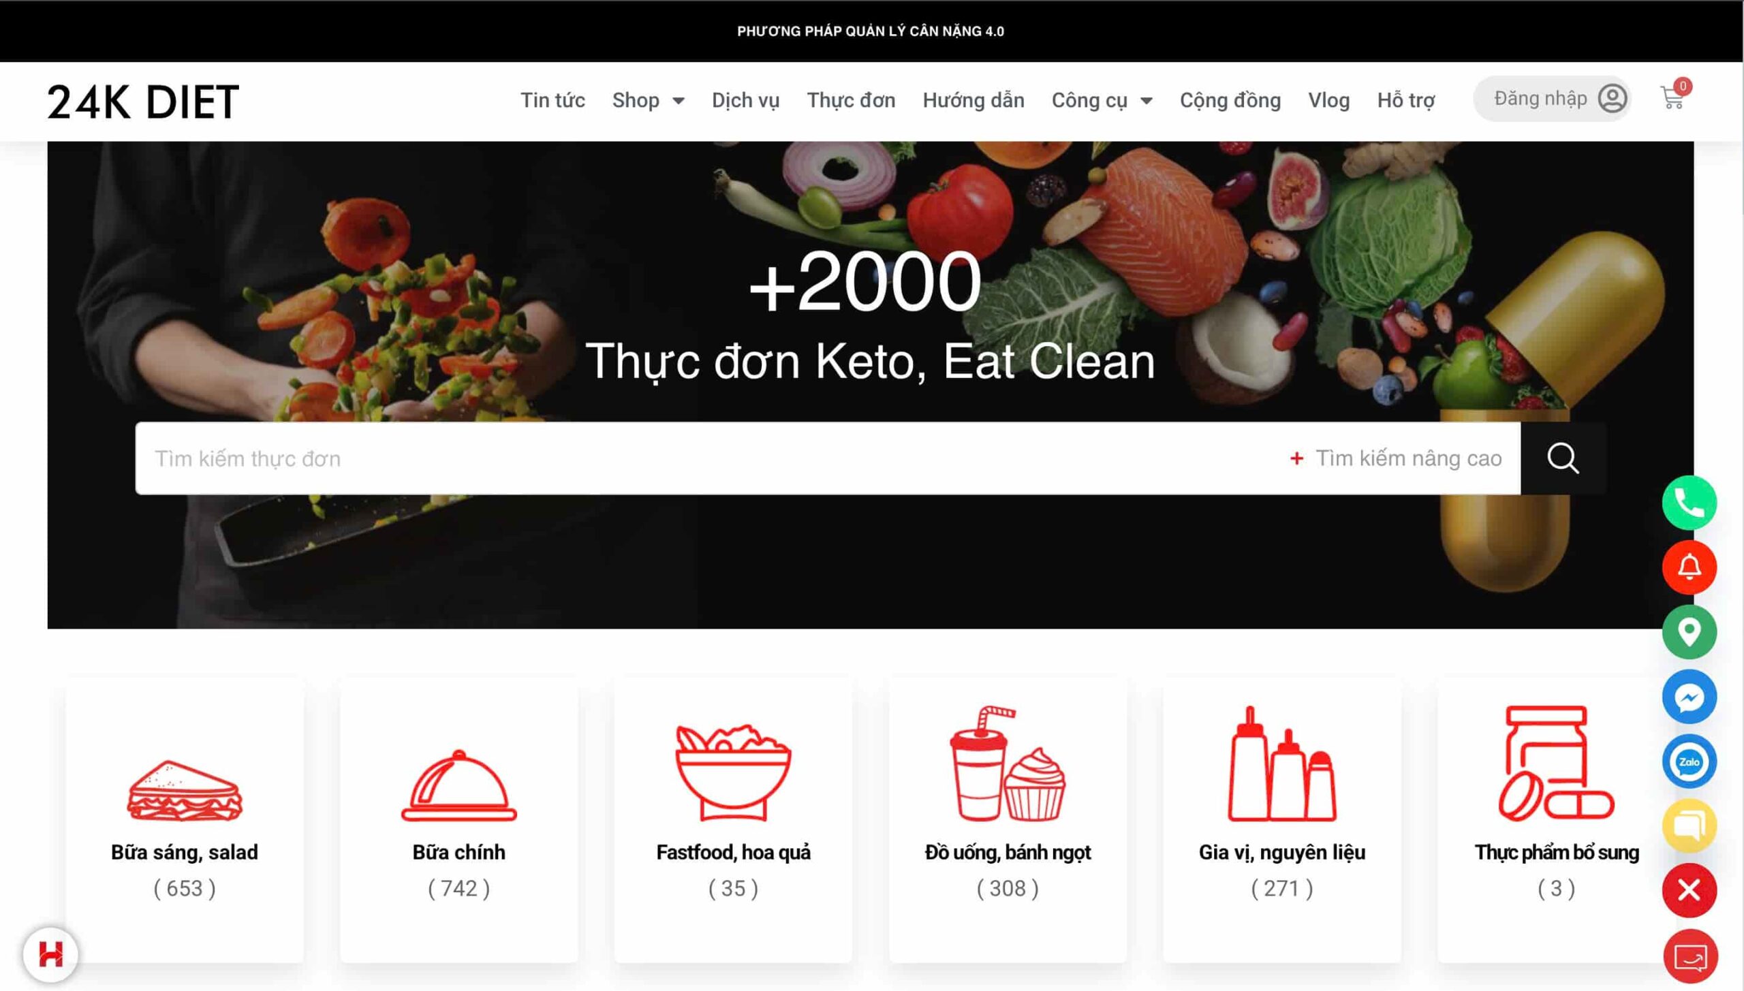Go to the Cộng đồng page
Image resolution: width=1744 pixels, height=991 pixels.
(x=1230, y=101)
